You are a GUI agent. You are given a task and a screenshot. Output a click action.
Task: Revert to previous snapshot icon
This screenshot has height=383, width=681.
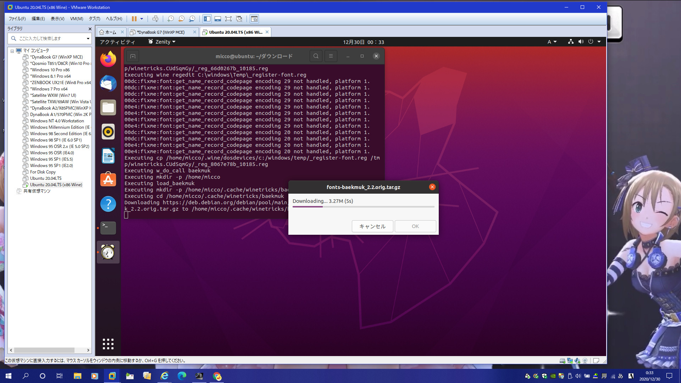(x=181, y=19)
